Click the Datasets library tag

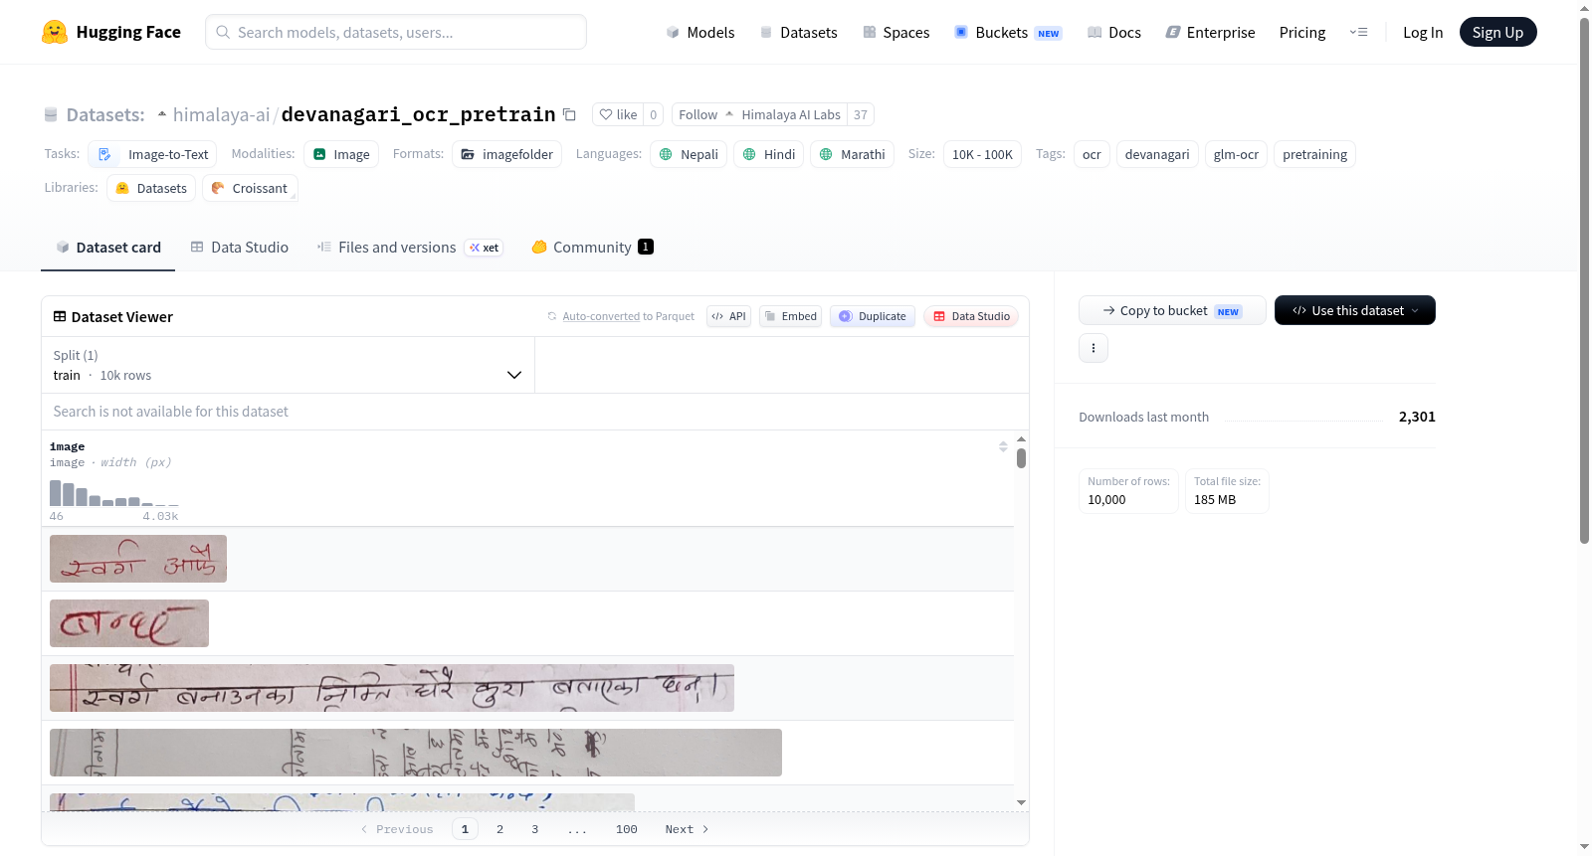pyautogui.click(x=151, y=188)
